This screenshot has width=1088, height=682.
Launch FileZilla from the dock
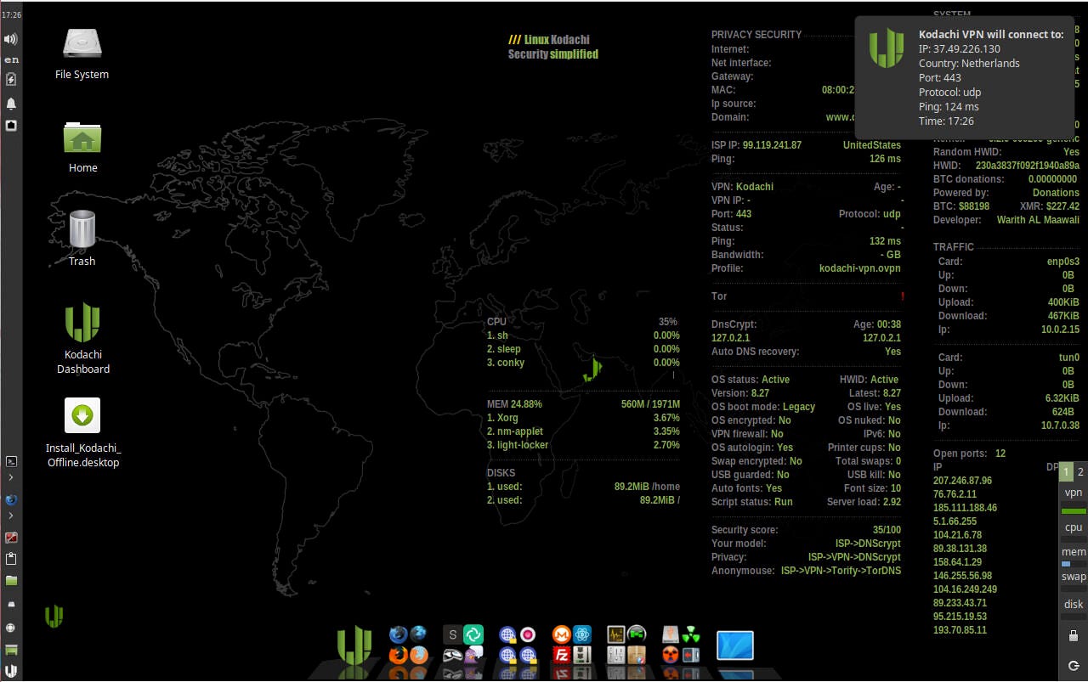click(x=561, y=655)
